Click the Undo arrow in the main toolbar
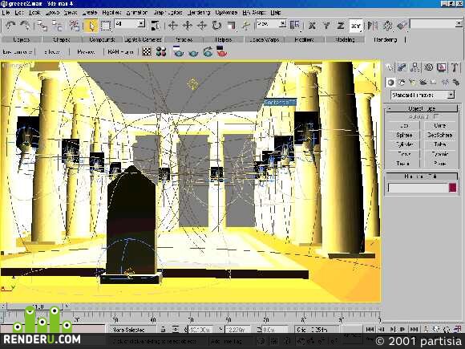Viewport: 465px width, 349px height. [x=10, y=26]
